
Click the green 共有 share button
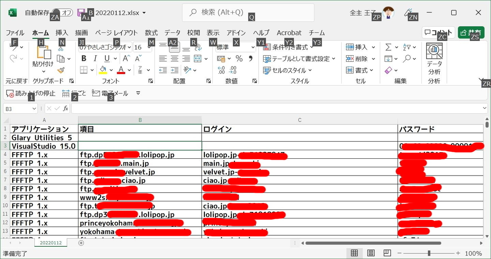[471, 32]
